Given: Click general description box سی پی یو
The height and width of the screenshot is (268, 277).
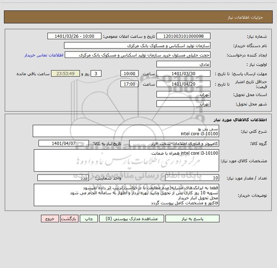Looking at the screenshot, I should [x=126, y=131].
